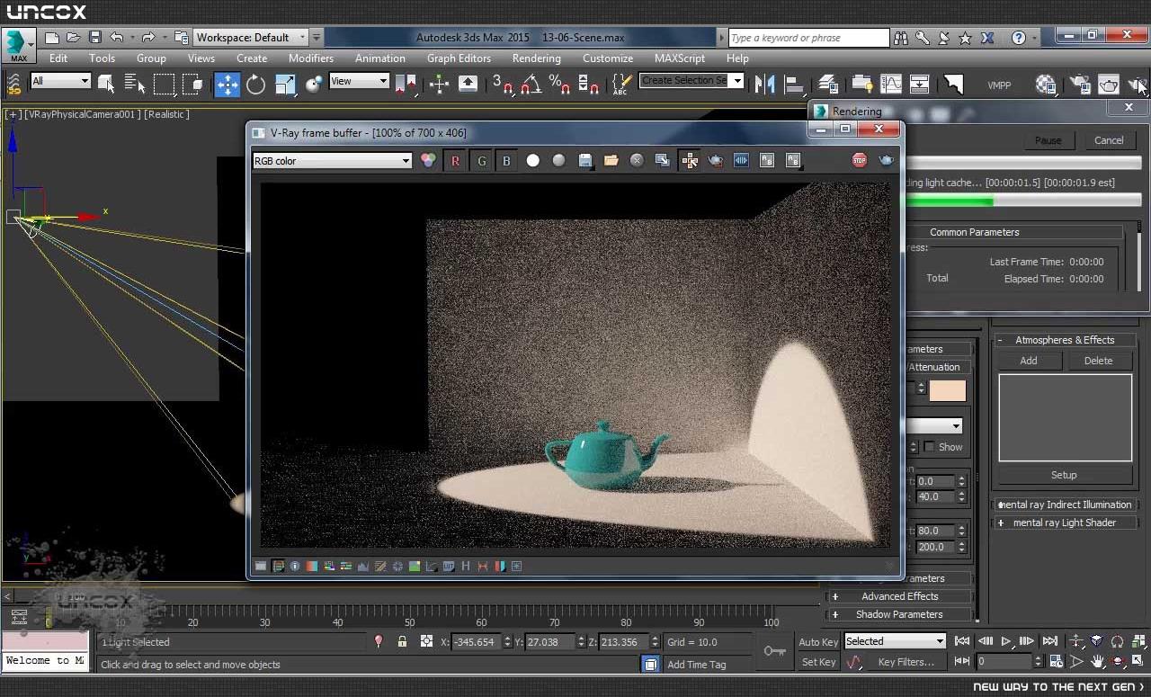
Task: Open the Modifiers menu
Action: [x=311, y=58]
